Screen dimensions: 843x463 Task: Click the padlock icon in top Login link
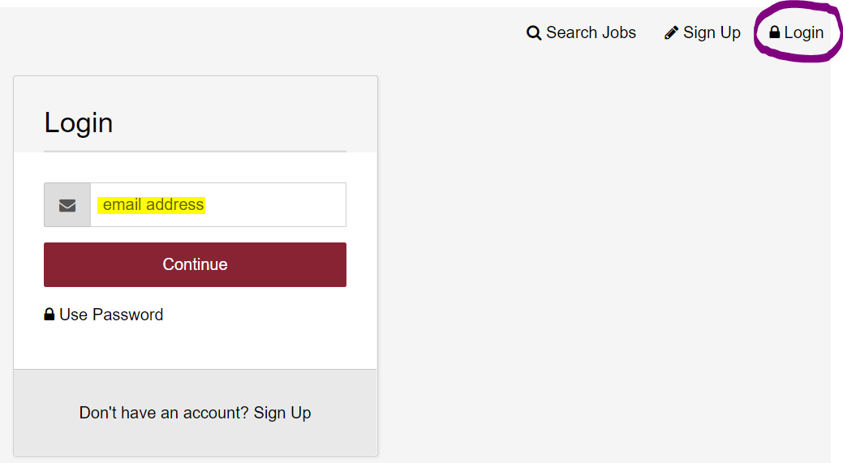pos(774,32)
